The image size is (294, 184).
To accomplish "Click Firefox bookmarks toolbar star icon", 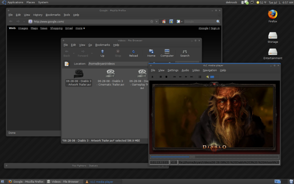I will [x=171, y=22].
